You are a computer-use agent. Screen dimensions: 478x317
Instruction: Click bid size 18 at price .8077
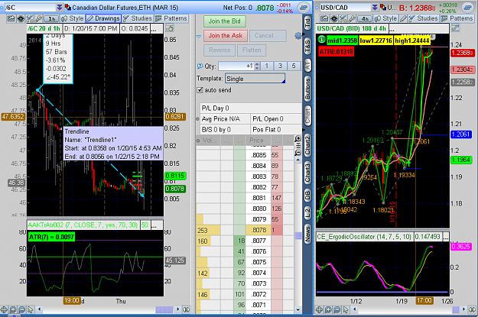tap(239, 241)
